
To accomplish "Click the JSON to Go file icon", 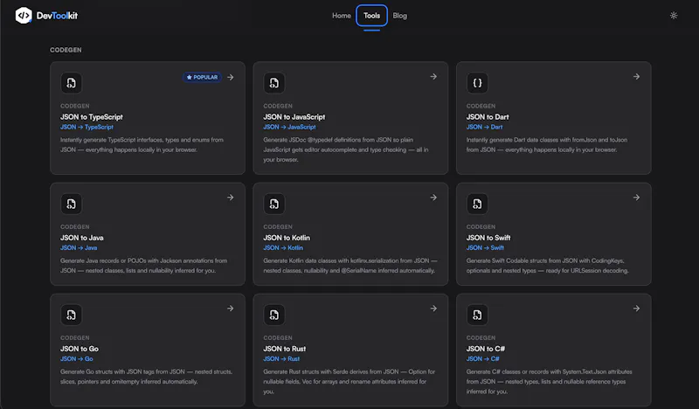I will [72, 315].
